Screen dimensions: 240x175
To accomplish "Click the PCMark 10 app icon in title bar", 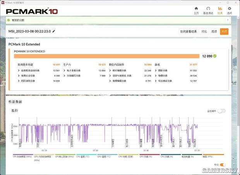I will tap(3, 3).
